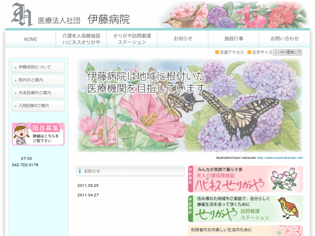Open 入院診療のご案内 in the sidebar
The image size is (315, 236).
point(38,106)
